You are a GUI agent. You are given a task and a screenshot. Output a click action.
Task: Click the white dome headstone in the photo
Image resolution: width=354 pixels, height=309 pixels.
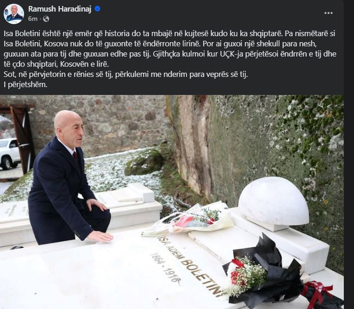coord(273,202)
